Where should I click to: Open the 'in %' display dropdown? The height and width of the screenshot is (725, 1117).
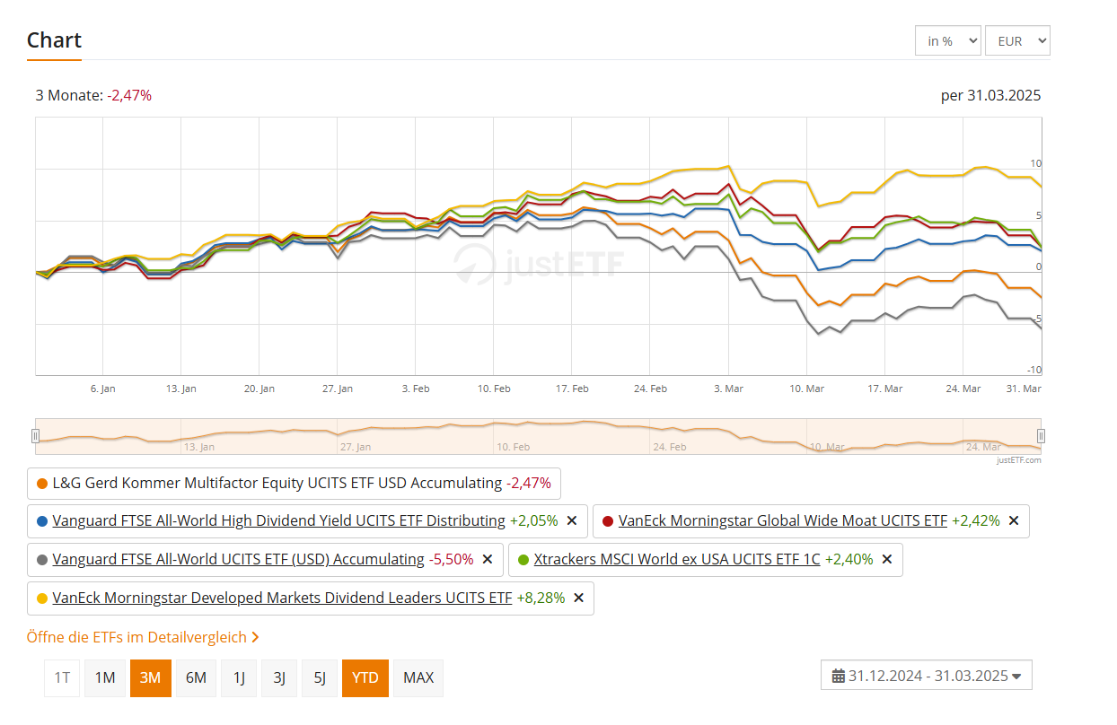tap(947, 40)
